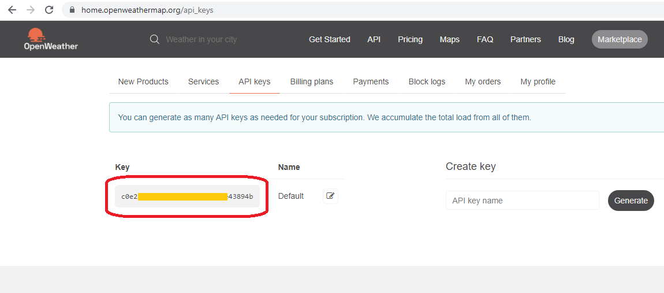
Task: Open Maps in the navigation bar
Action: click(449, 39)
